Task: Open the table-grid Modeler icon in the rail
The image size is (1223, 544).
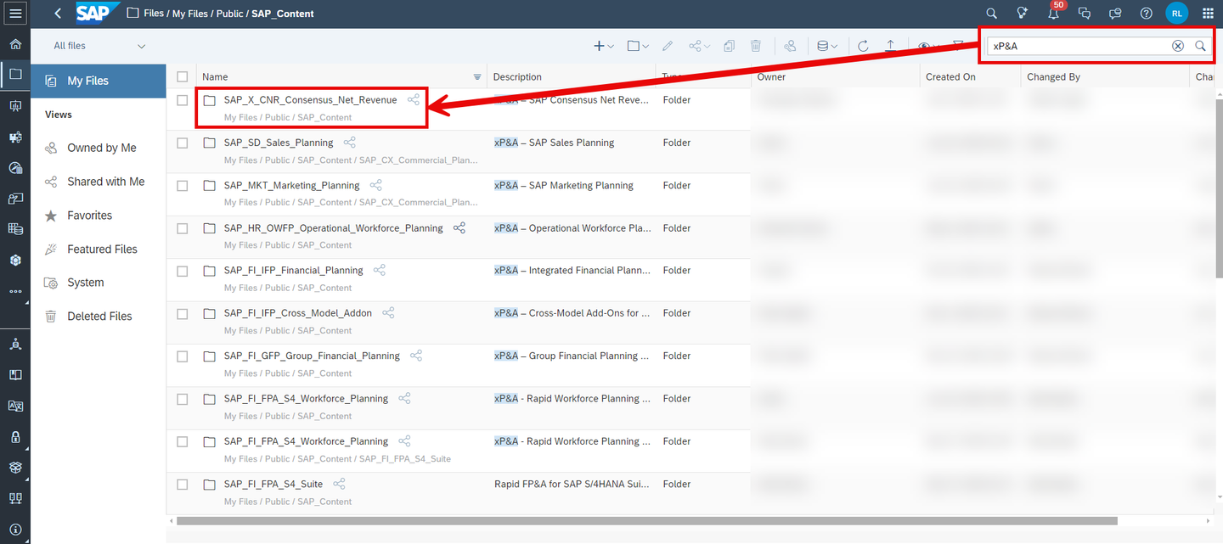Action: pos(15,229)
